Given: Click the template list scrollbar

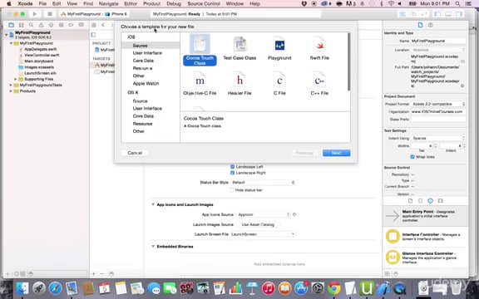Looking at the screenshot, I should click(348, 62).
